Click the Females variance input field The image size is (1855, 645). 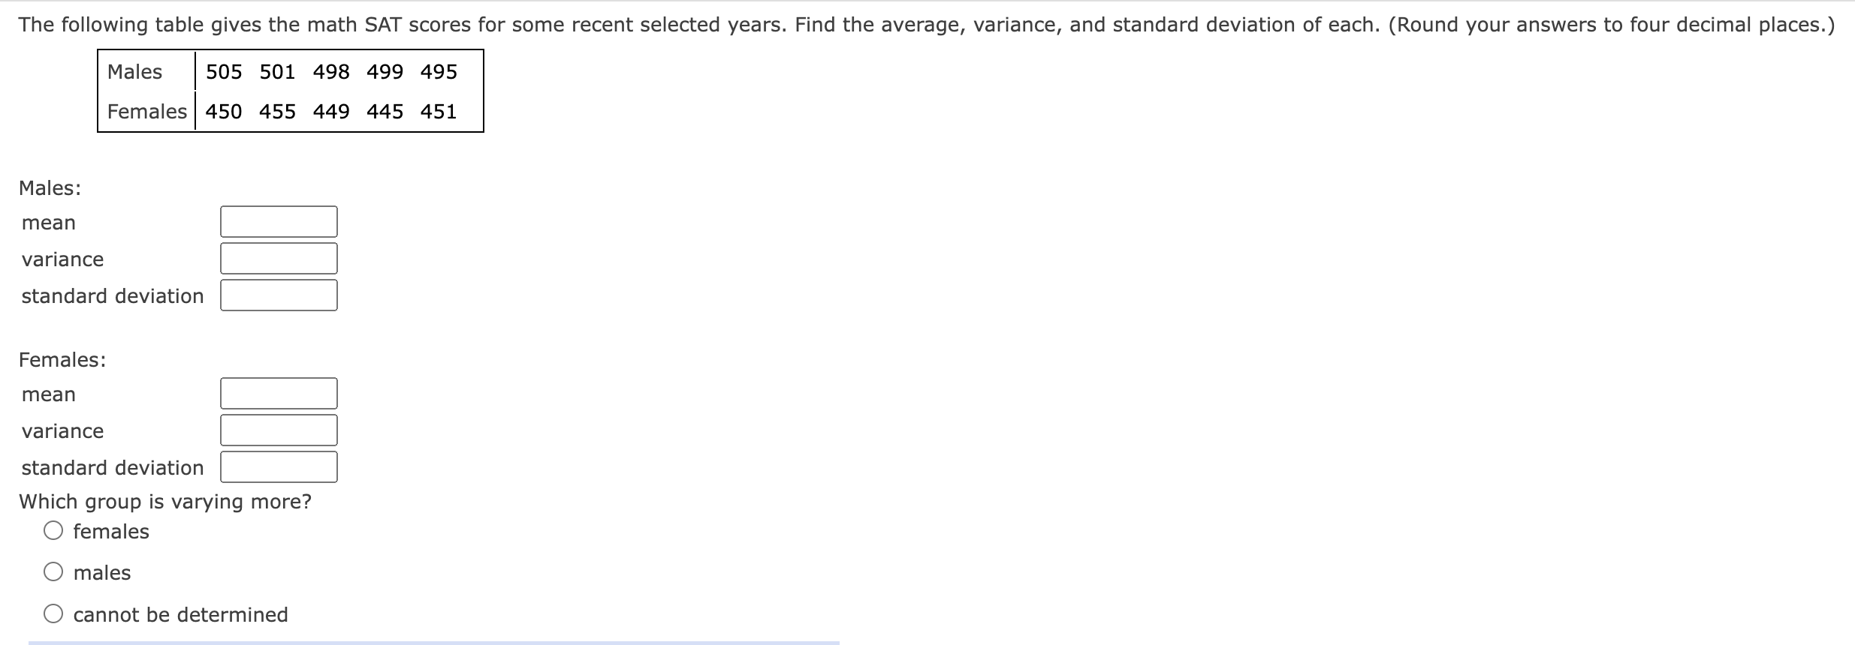tap(278, 430)
